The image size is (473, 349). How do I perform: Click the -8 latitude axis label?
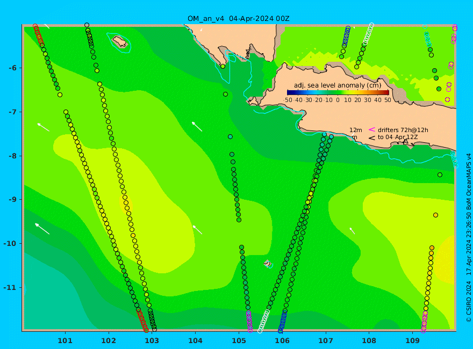[13, 156]
